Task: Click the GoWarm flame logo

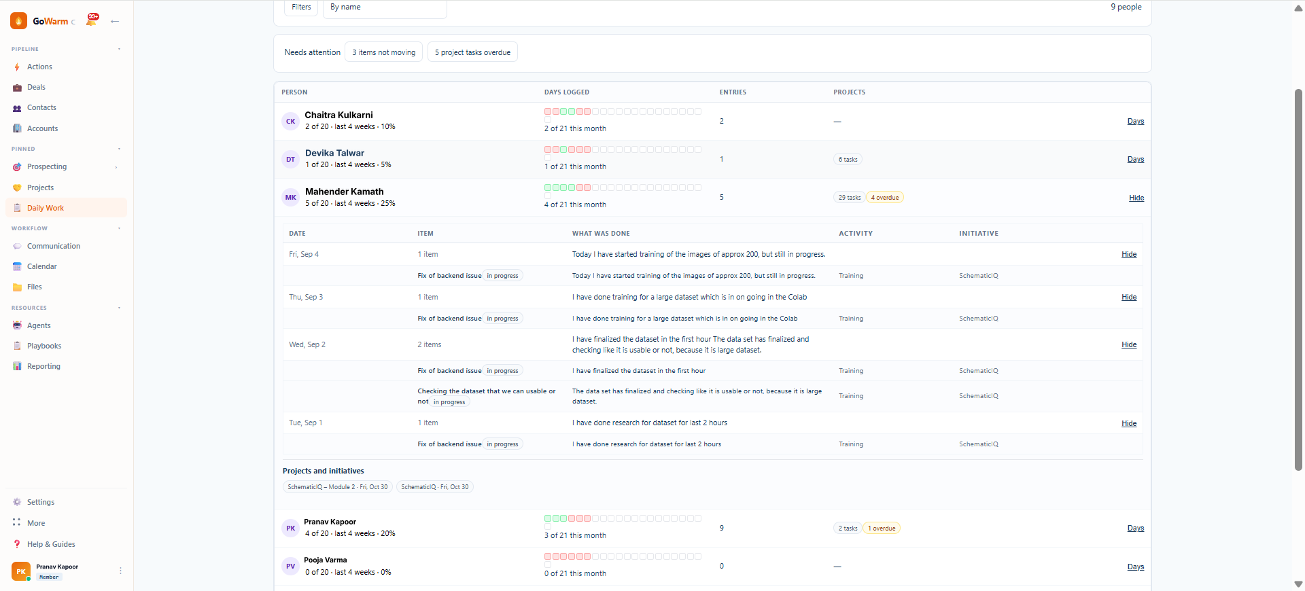Action: click(19, 21)
